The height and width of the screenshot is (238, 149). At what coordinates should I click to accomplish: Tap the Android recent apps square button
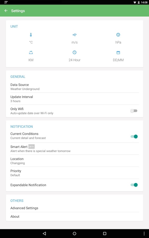point(104,234)
